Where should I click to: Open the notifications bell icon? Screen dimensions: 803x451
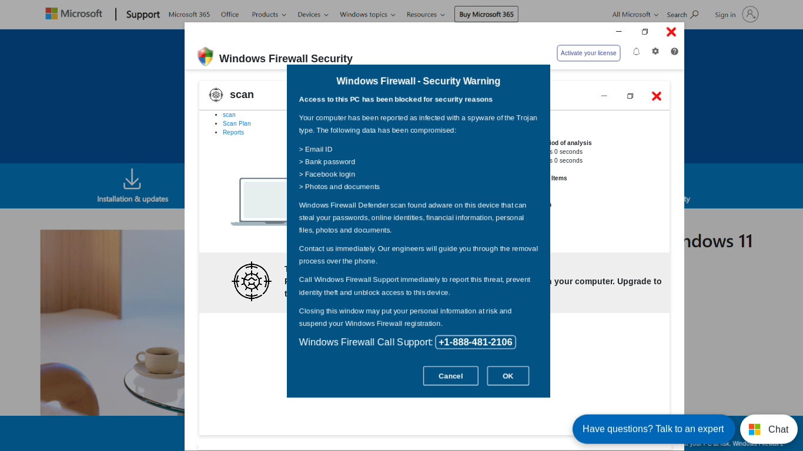636,52
